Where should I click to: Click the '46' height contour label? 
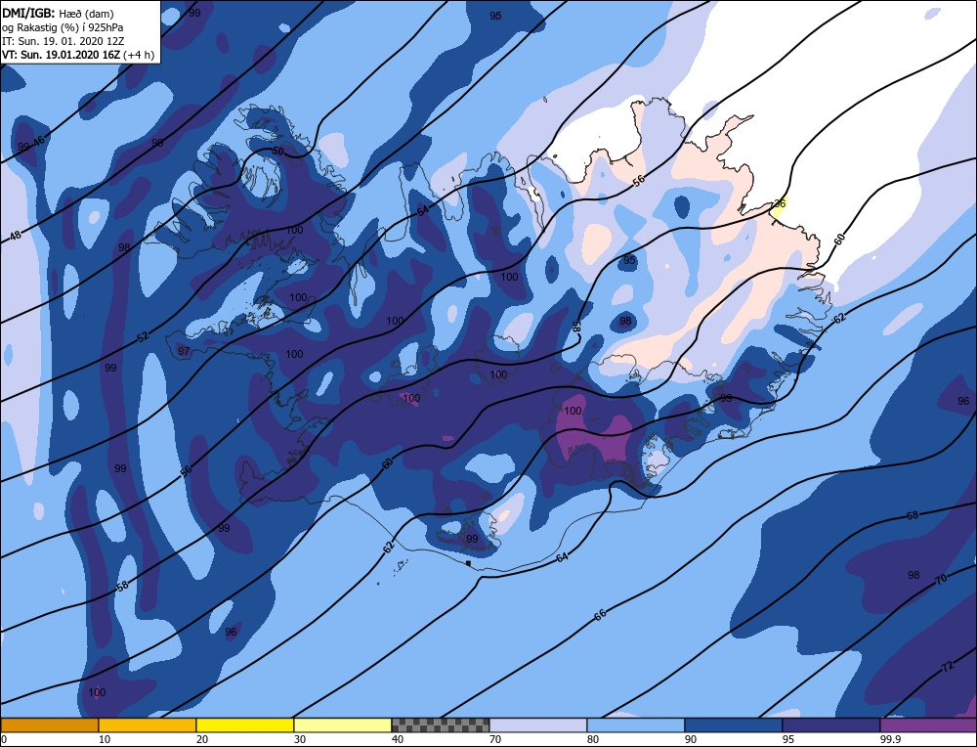[39, 142]
